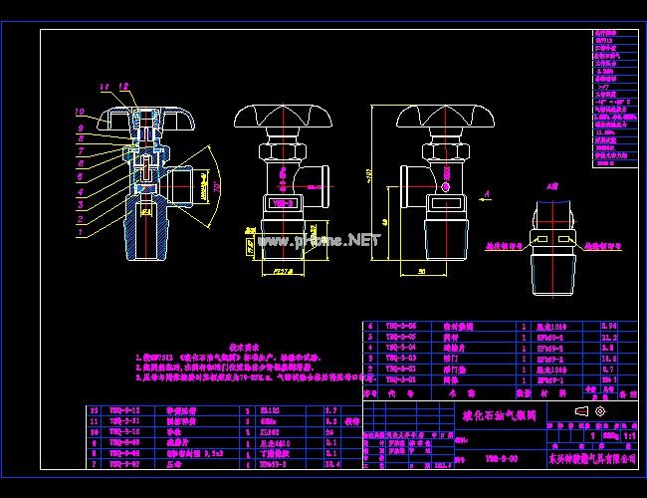Select the 序号 column header
647x498 pixels.
370,394
